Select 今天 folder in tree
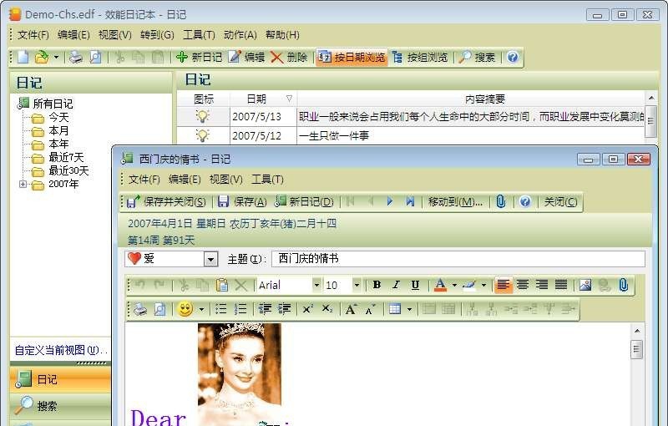Screen dimensions: 668x426 pos(58,117)
